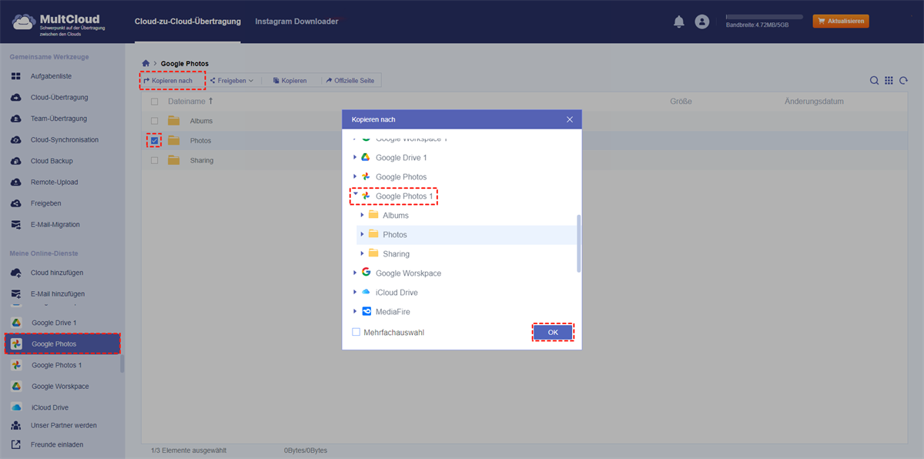The width and height of the screenshot is (924, 459).
Task: Click Kopieren in the toolbar
Action: click(x=290, y=80)
